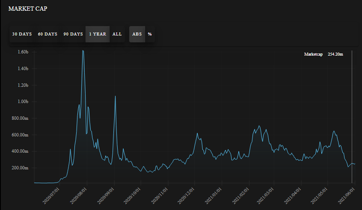Switch to the 60 DAYS range
This screenshot has width=362, height=210.
(47, 34)
